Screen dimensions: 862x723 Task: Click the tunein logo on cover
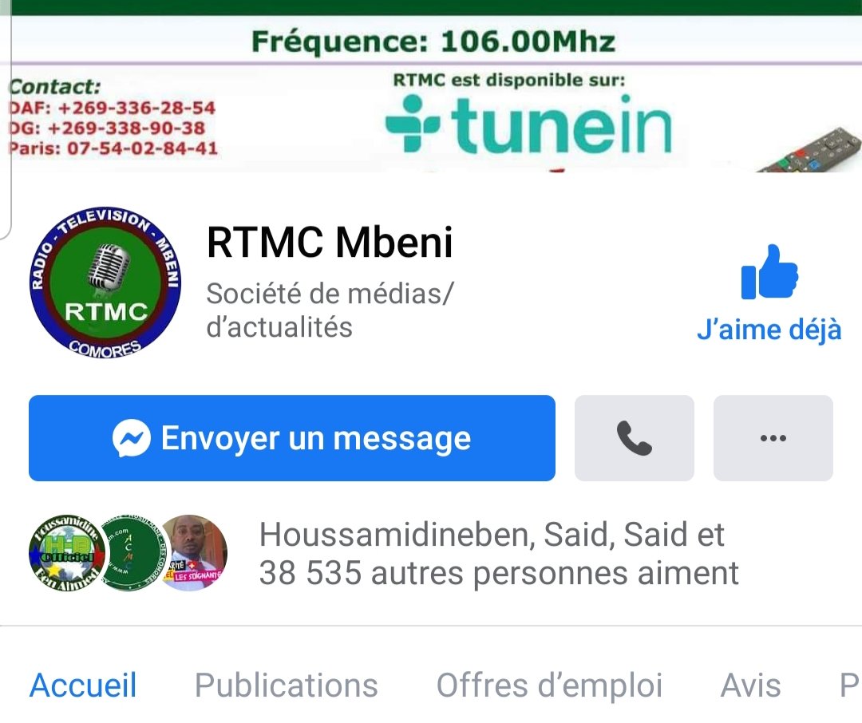(528, 124)
